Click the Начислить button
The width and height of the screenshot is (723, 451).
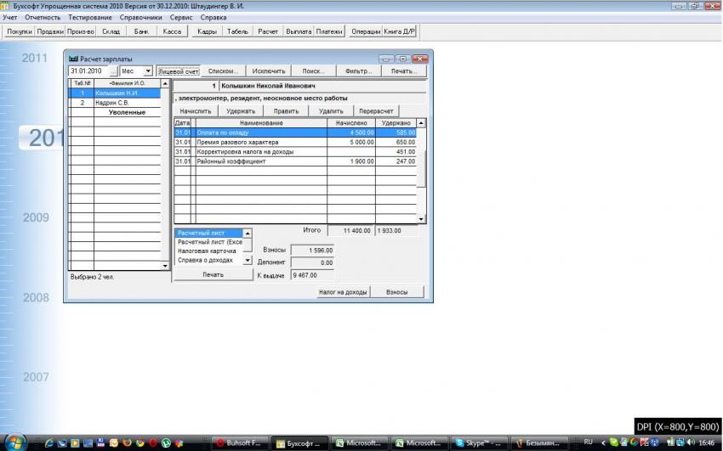click(195, 111)
